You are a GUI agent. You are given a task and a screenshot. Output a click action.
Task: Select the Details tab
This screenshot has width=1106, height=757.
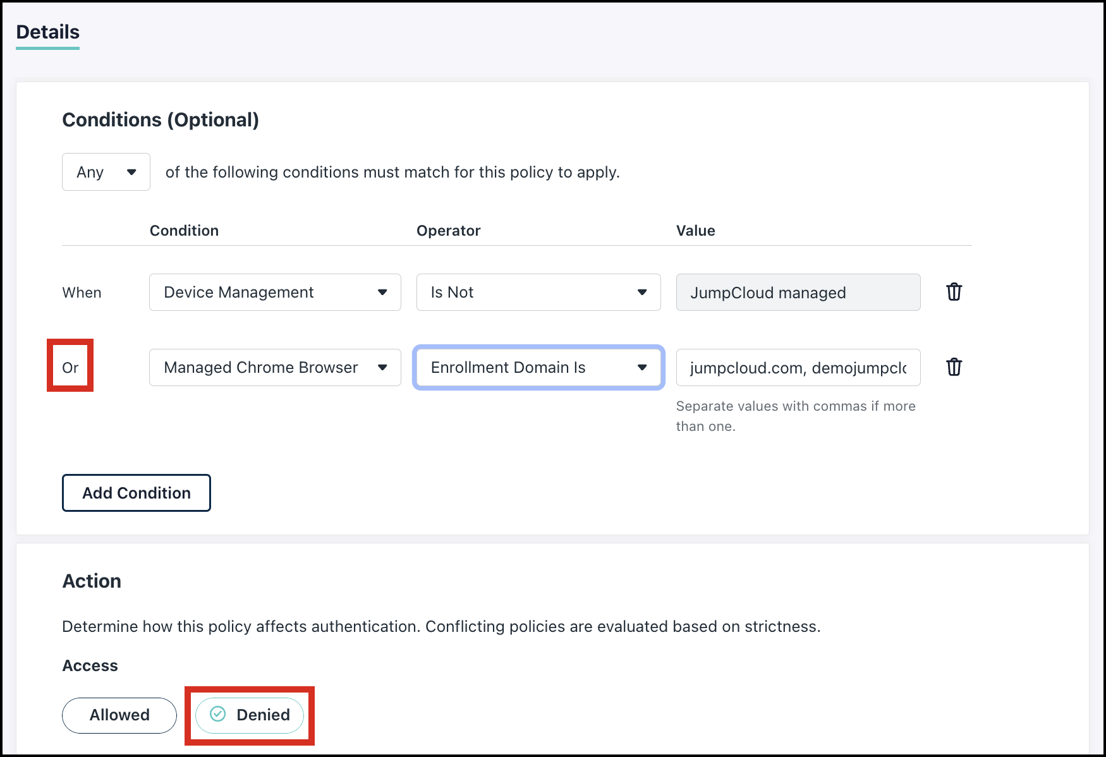point(48,32)
